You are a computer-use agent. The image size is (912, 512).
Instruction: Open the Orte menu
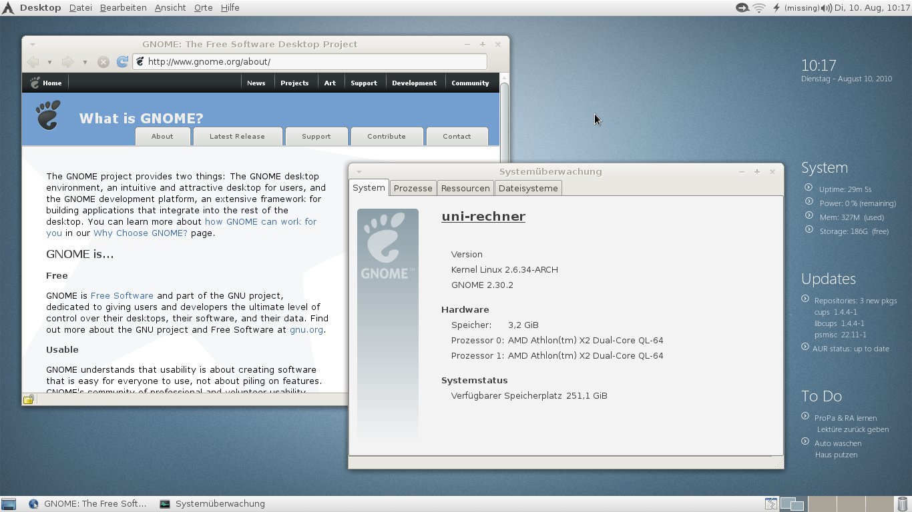203,8
